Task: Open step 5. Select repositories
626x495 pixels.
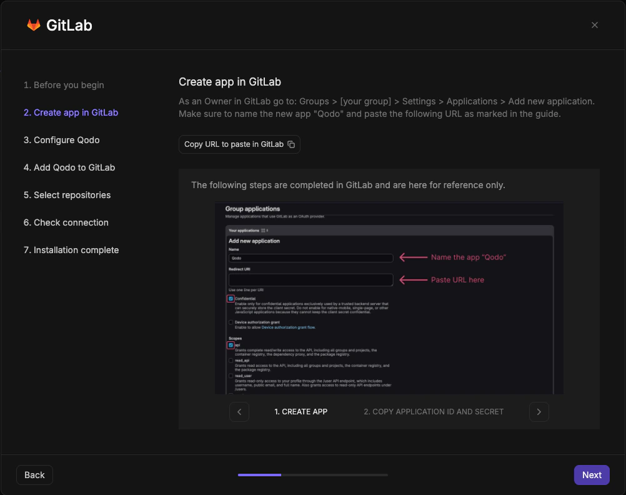Action: tap(67, 195)
